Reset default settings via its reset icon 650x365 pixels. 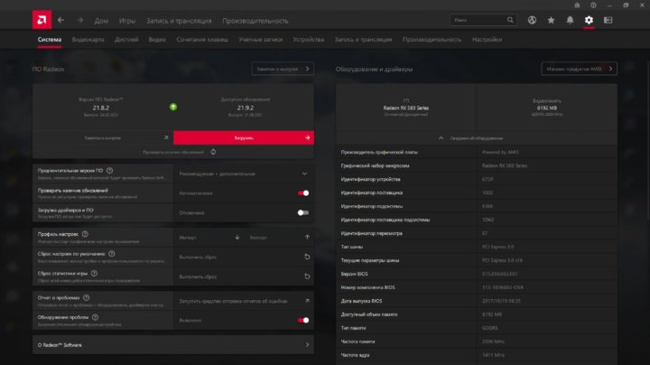pyautogui.click(x=306, y=257)
